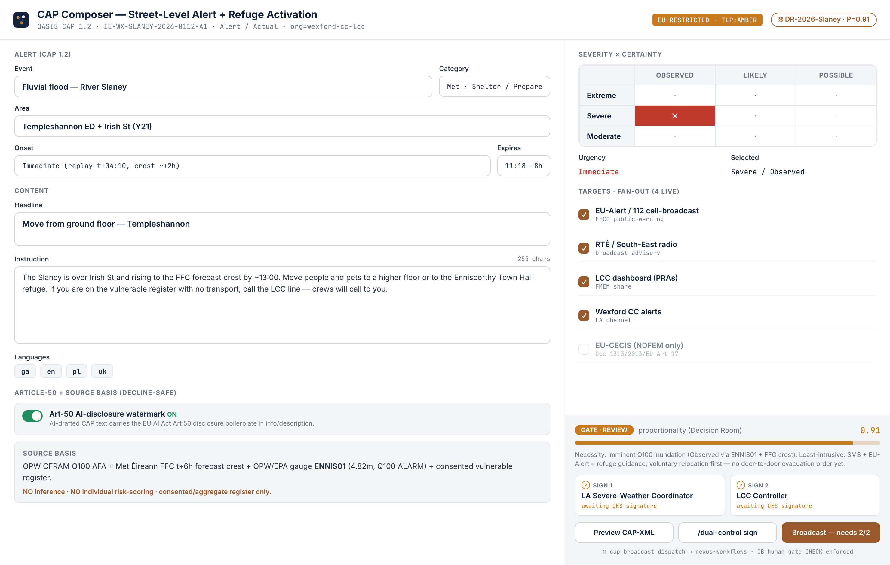The image size is (890, 565).
Task: Click Broadcast — needs 2/2 button
Action: [x=831, y=533]
